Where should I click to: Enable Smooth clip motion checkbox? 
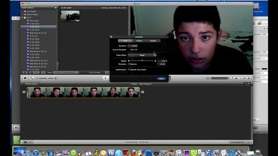(x=129, y=70)
